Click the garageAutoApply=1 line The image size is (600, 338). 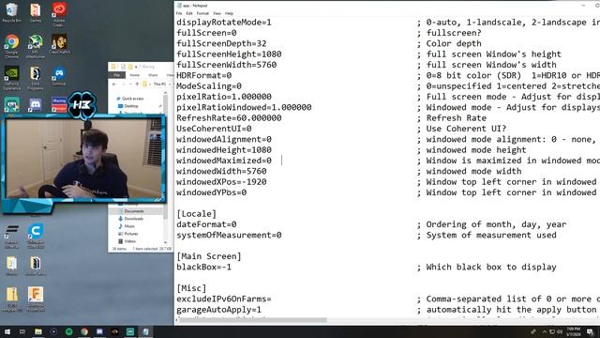click(x=218, y=310)
